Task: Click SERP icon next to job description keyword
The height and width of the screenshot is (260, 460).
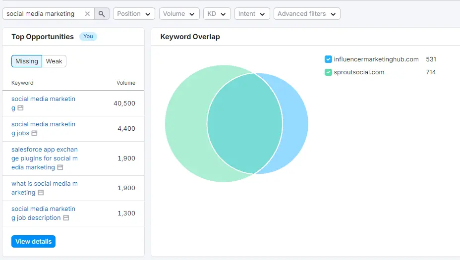Action: [x=66, y=218]
